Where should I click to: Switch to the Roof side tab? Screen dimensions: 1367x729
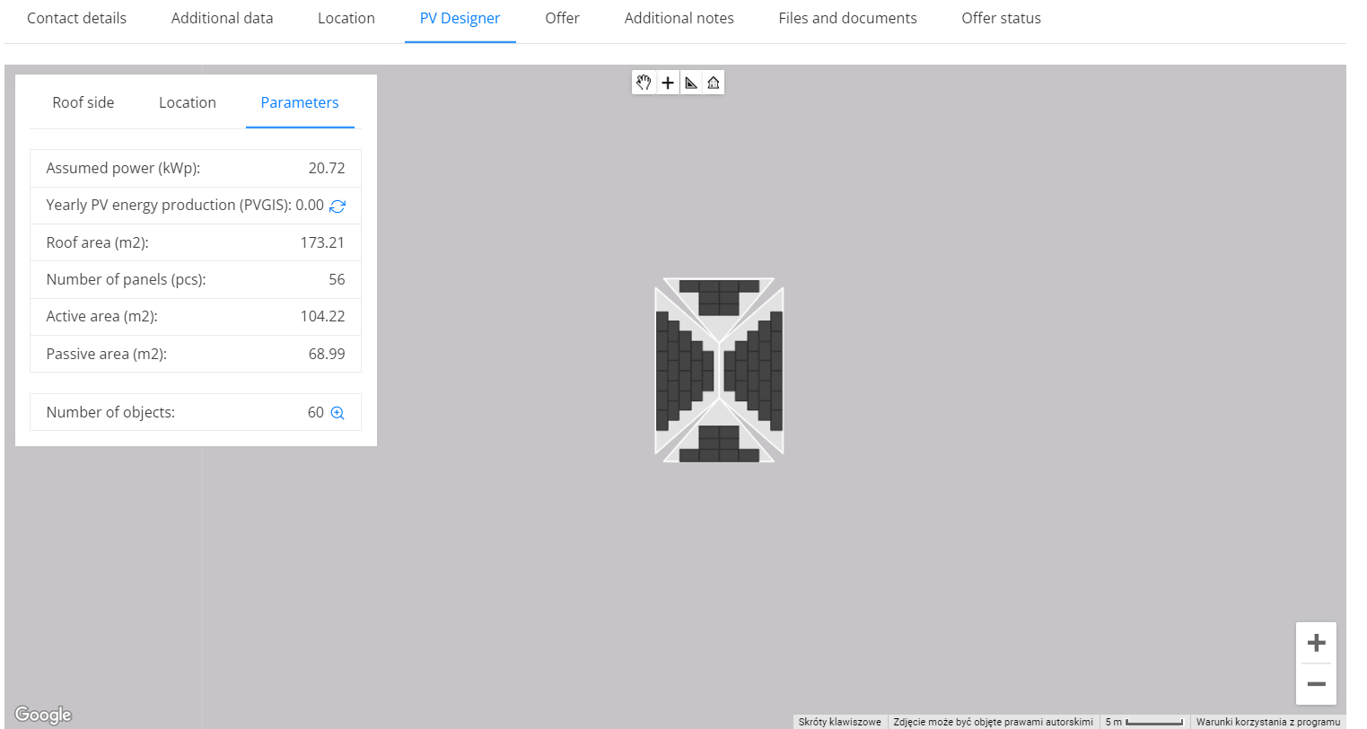tap(83, 102)
